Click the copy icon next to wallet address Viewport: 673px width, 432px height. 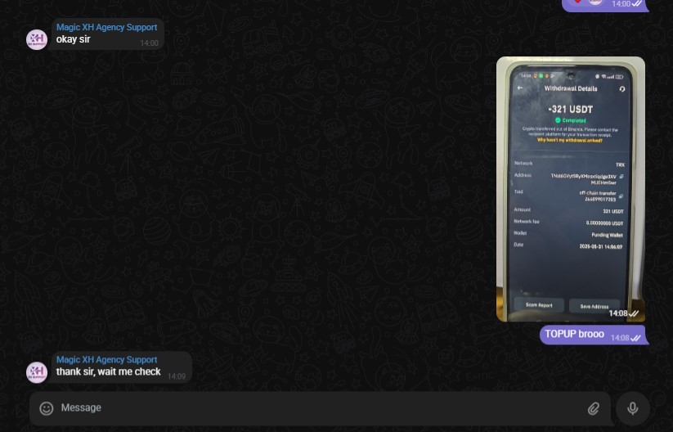click(x=621, y=176)
